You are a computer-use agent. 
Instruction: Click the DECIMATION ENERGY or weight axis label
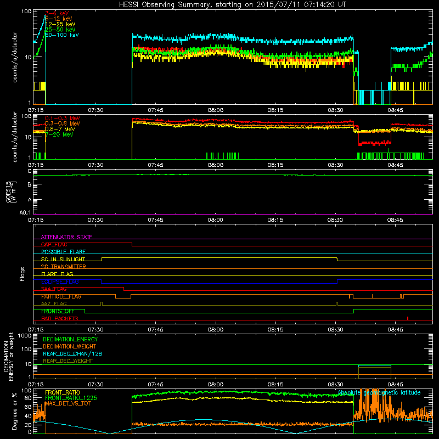pos(8,356)
